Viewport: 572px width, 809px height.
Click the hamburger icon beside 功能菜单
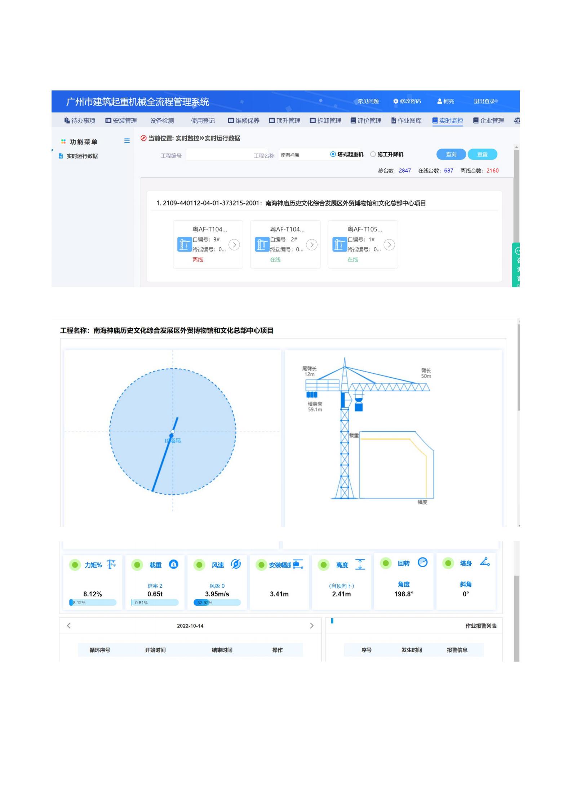click(127, 141)
